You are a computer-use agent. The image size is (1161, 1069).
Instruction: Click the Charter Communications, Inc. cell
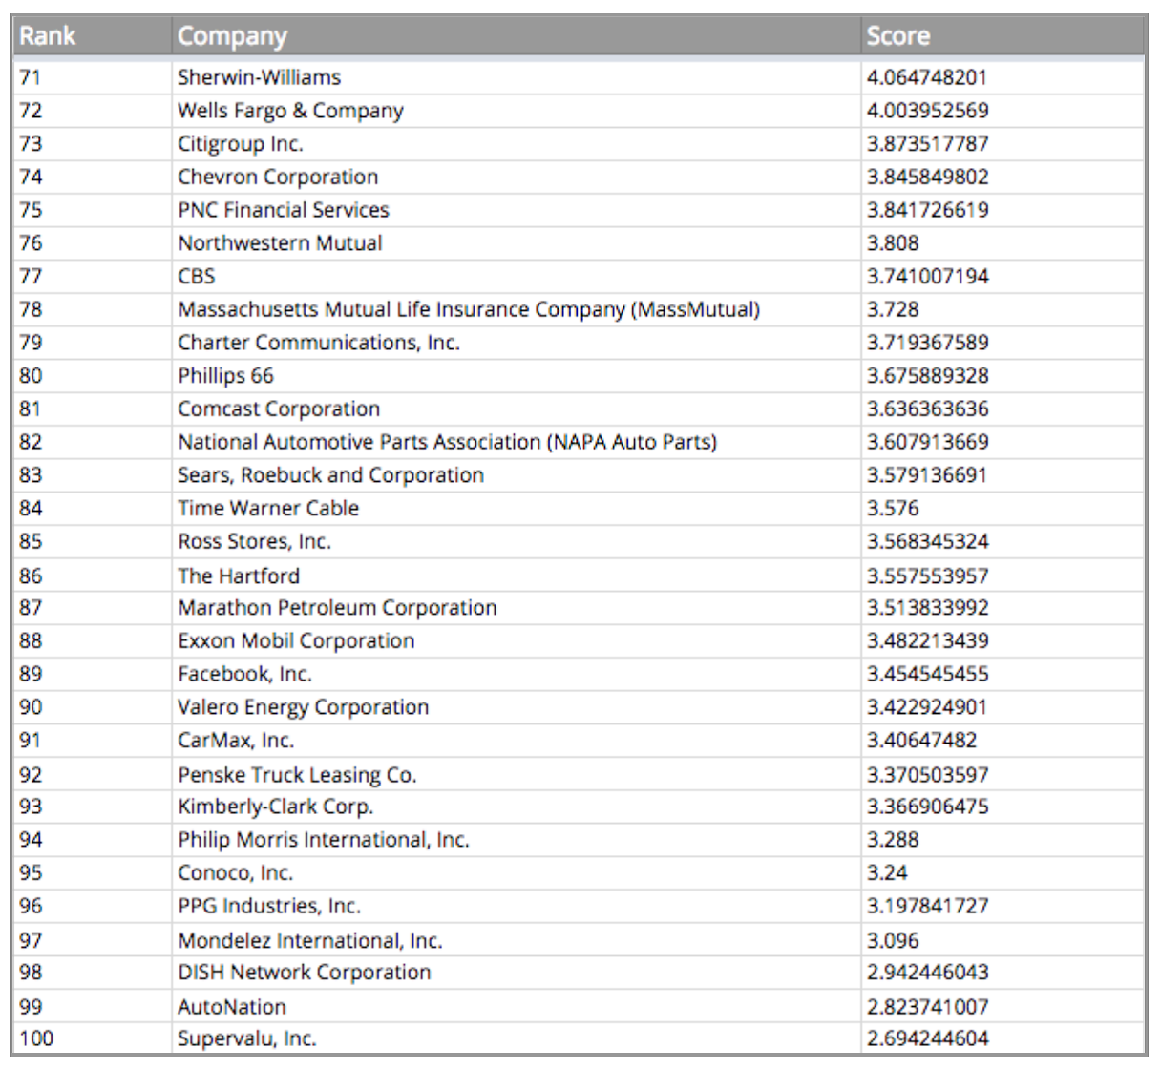517,343
